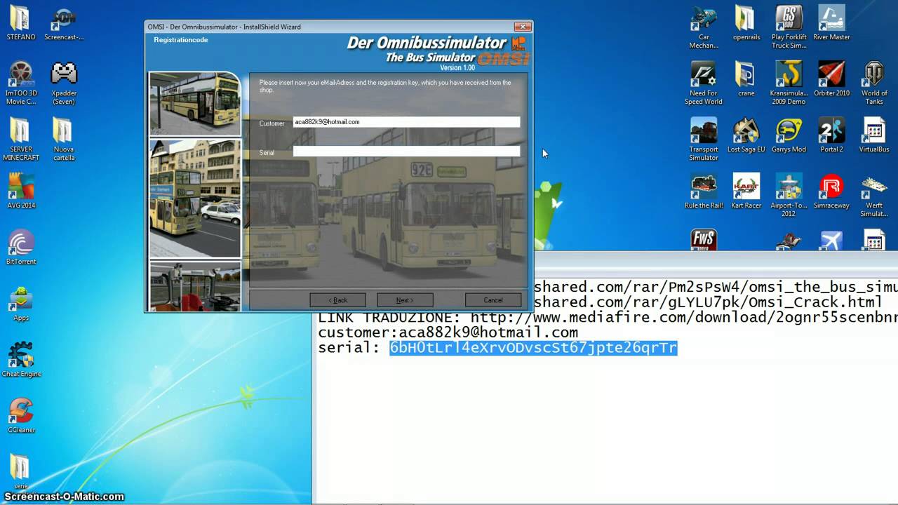
Task: Launch Orbiter 2010 shortcut
Action: tap(831, 79)
